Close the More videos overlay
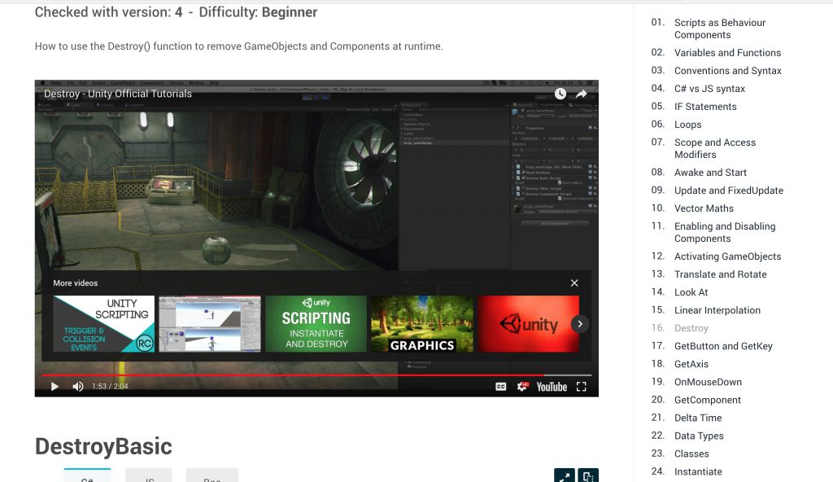833x482 pixels. click(574, 283)
